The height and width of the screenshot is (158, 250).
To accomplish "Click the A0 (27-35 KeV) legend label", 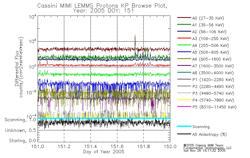I will click(208, 18).
